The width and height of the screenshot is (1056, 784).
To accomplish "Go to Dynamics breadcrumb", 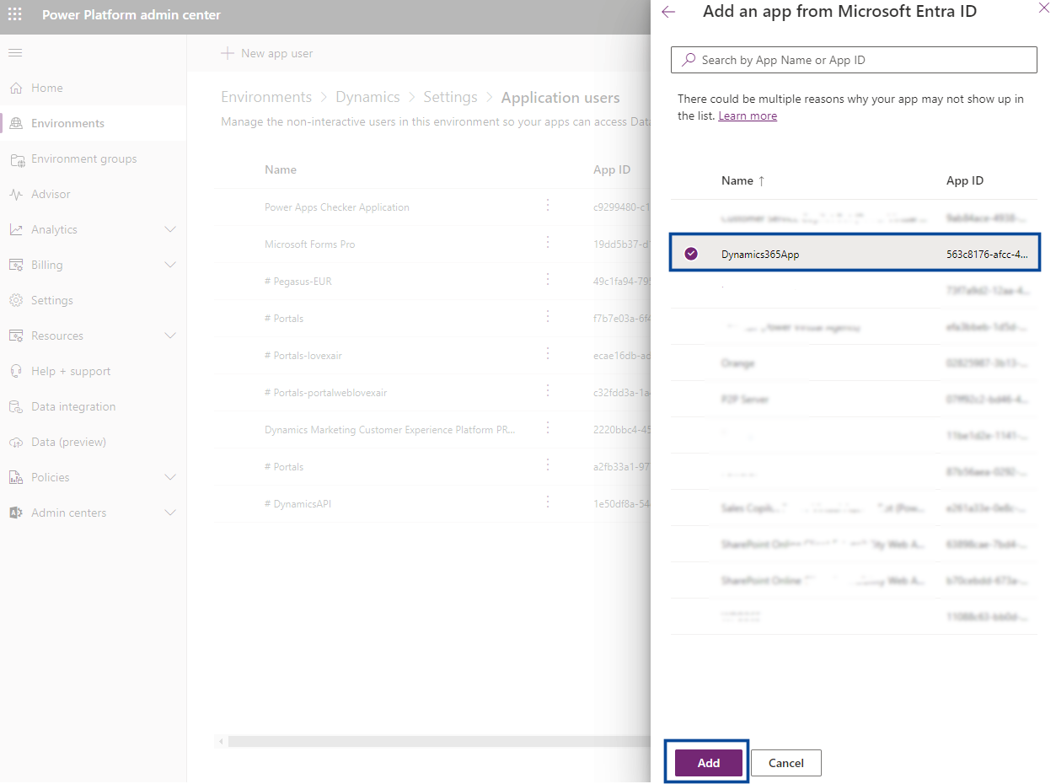I will click(x=367, y=98).
